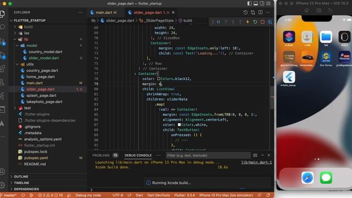
Task: Toggle the bottom panel layout icon
Action: pos(256,3)
